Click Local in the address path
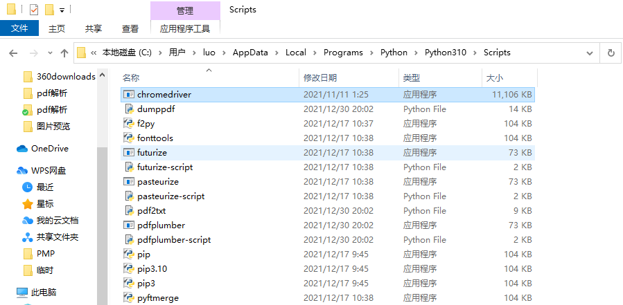 tap(296, 53)
